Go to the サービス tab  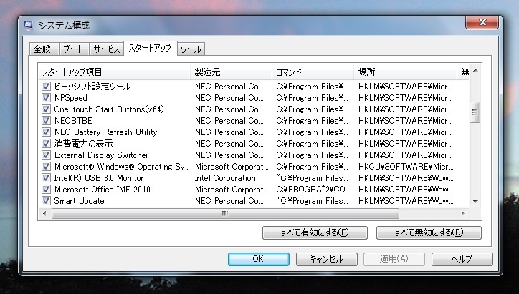pos(107,49)
